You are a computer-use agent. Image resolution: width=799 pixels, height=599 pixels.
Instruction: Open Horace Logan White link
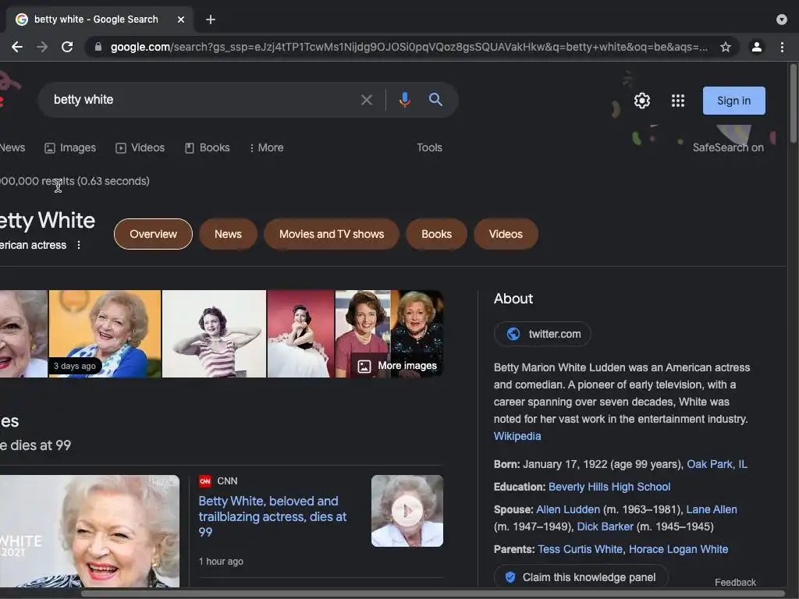click(x=678, y=549)
